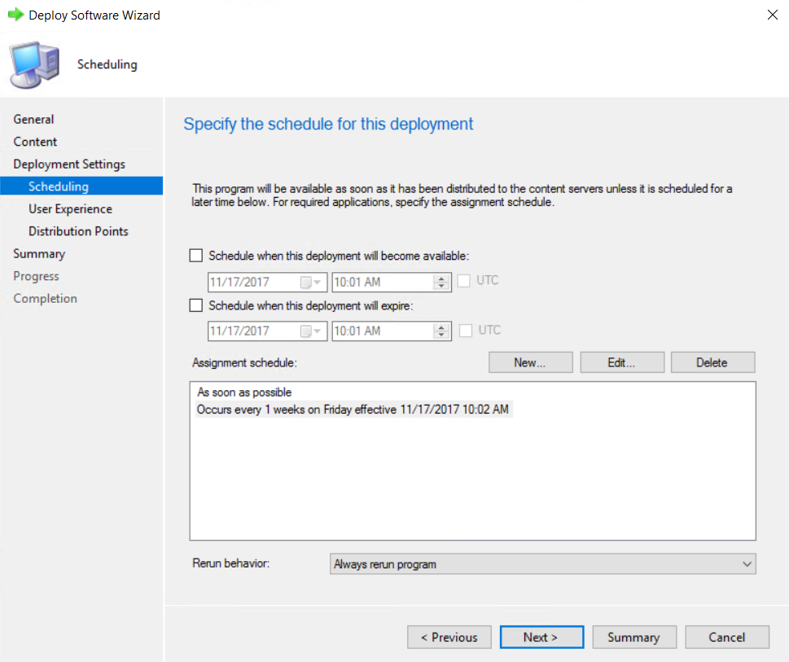Image resolution: width=789 pixels, height=662 pixels.
Task: Click the expire time spinner arrows
Action: point(442,331)
